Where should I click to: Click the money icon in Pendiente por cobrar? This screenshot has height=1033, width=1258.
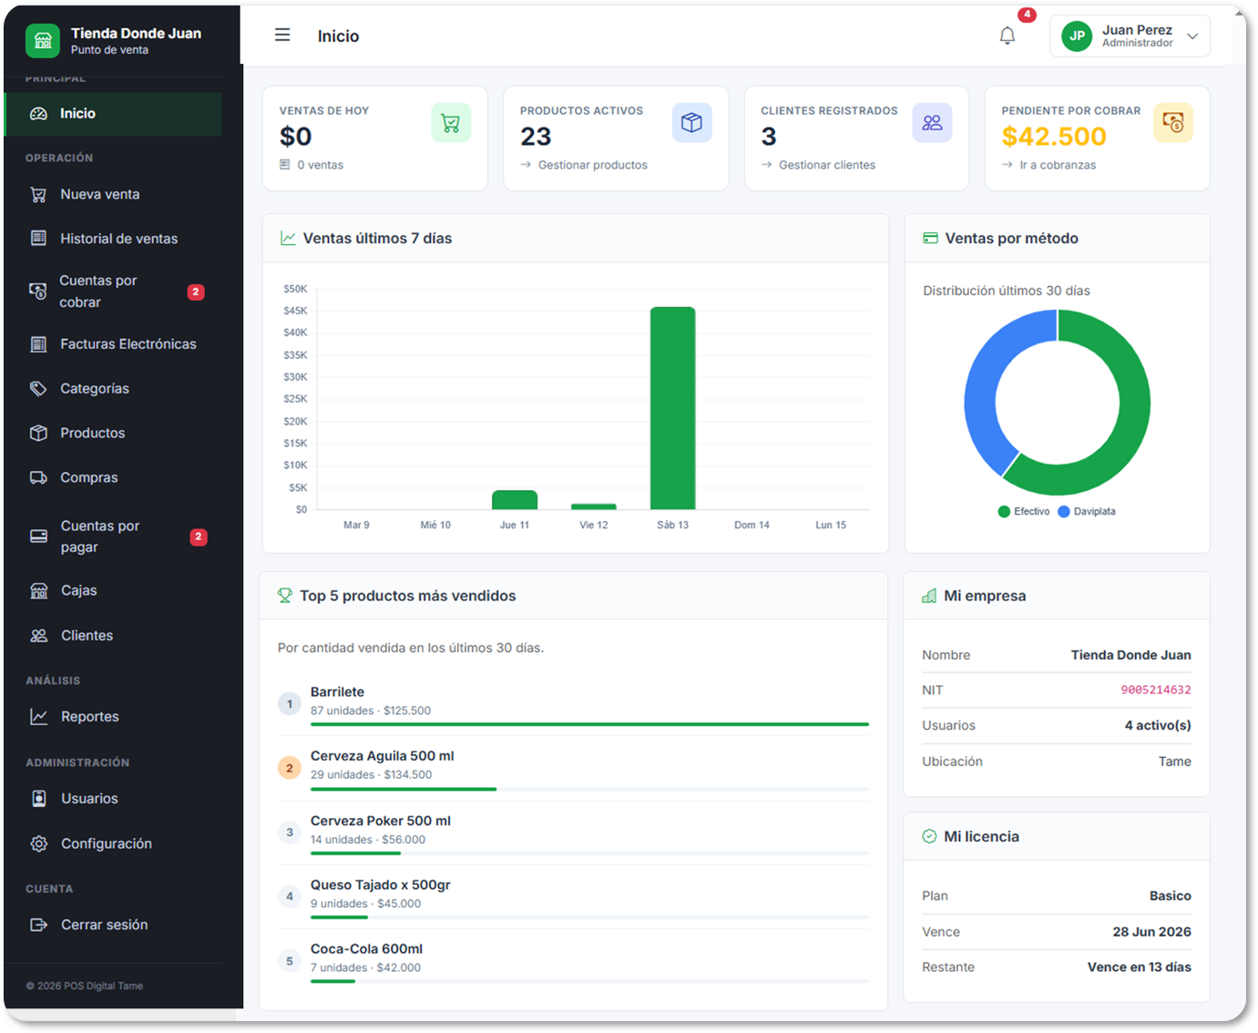coord(1173,123)
